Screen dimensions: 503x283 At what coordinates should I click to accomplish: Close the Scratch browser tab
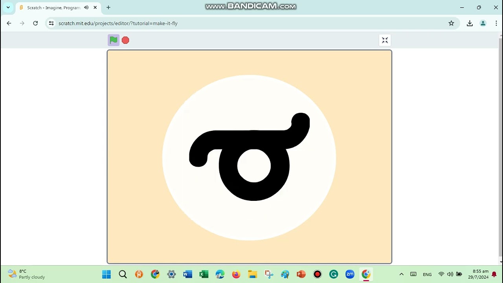click(95, 7)
